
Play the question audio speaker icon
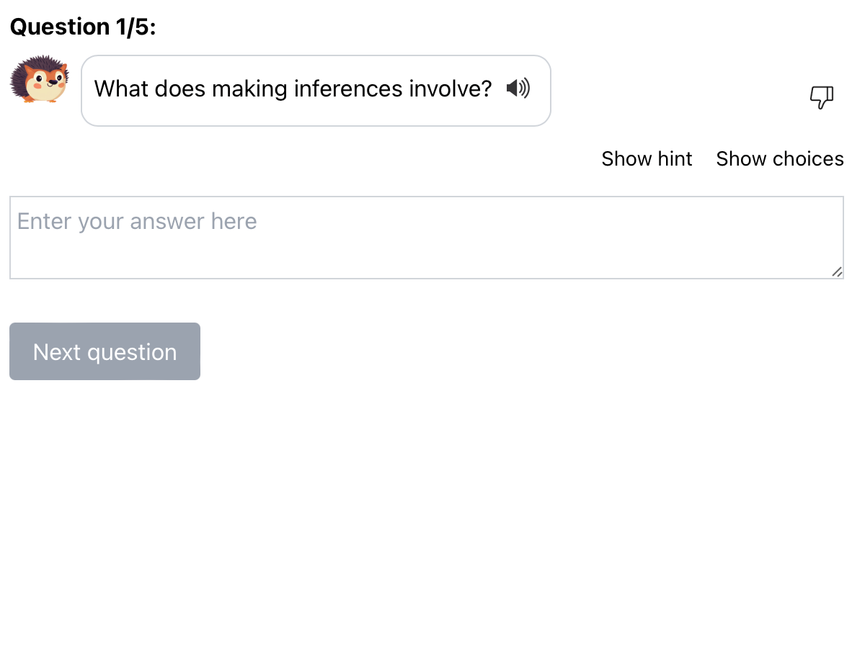point(518,89)
